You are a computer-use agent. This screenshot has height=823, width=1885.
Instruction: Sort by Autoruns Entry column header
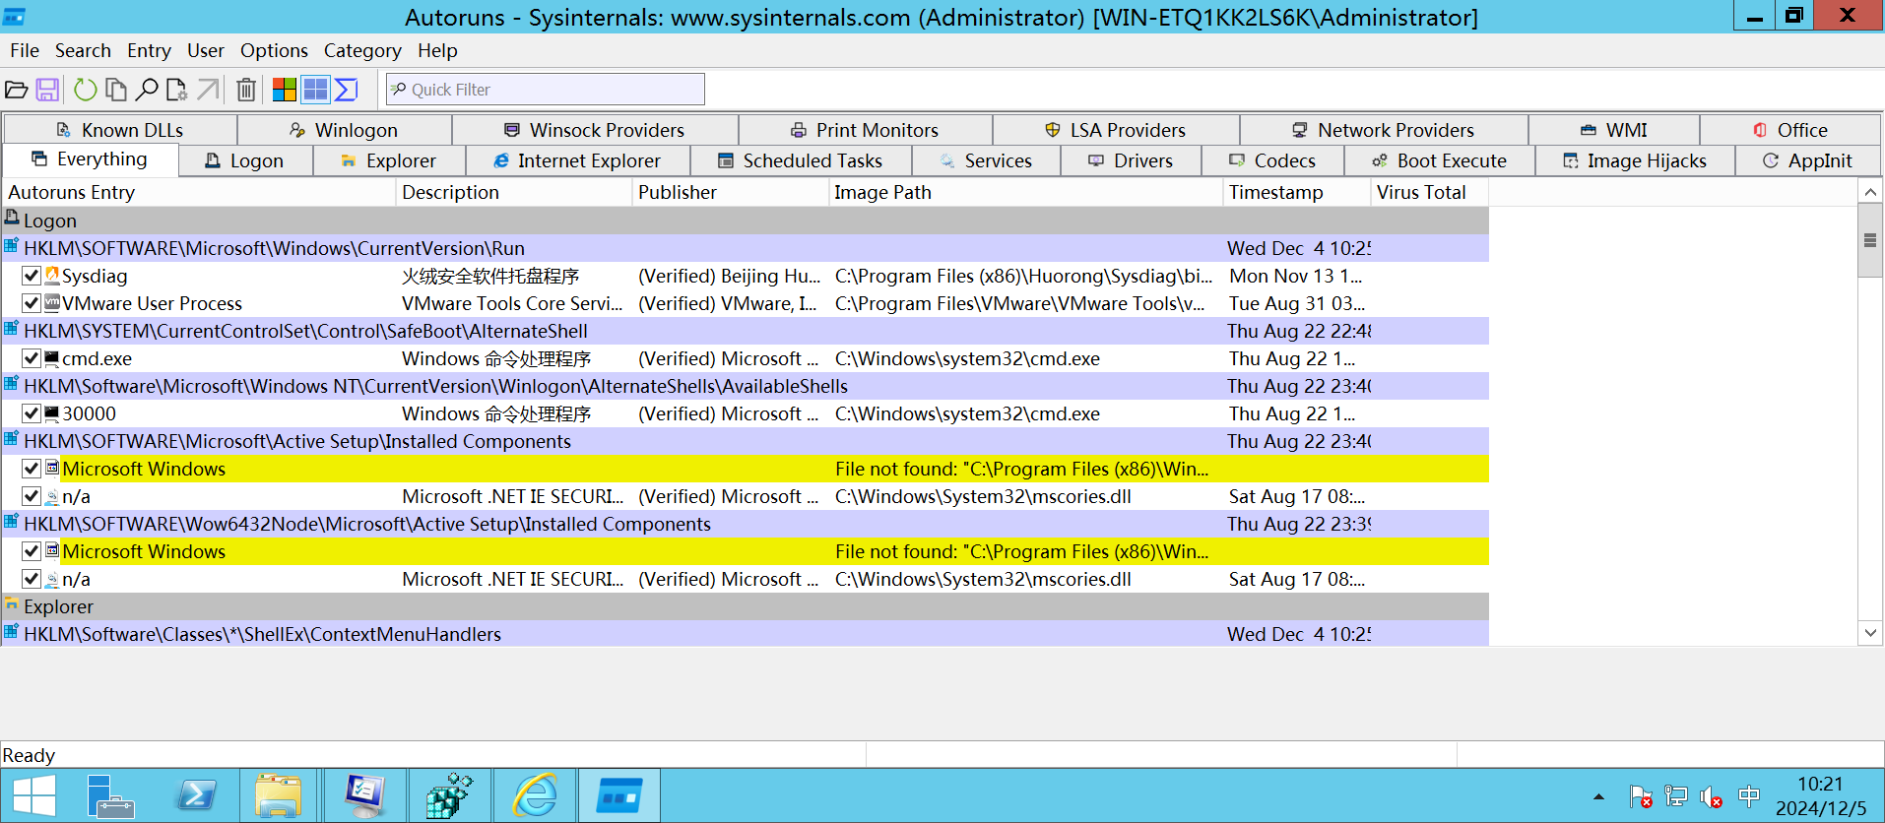[x=198, y=192]
